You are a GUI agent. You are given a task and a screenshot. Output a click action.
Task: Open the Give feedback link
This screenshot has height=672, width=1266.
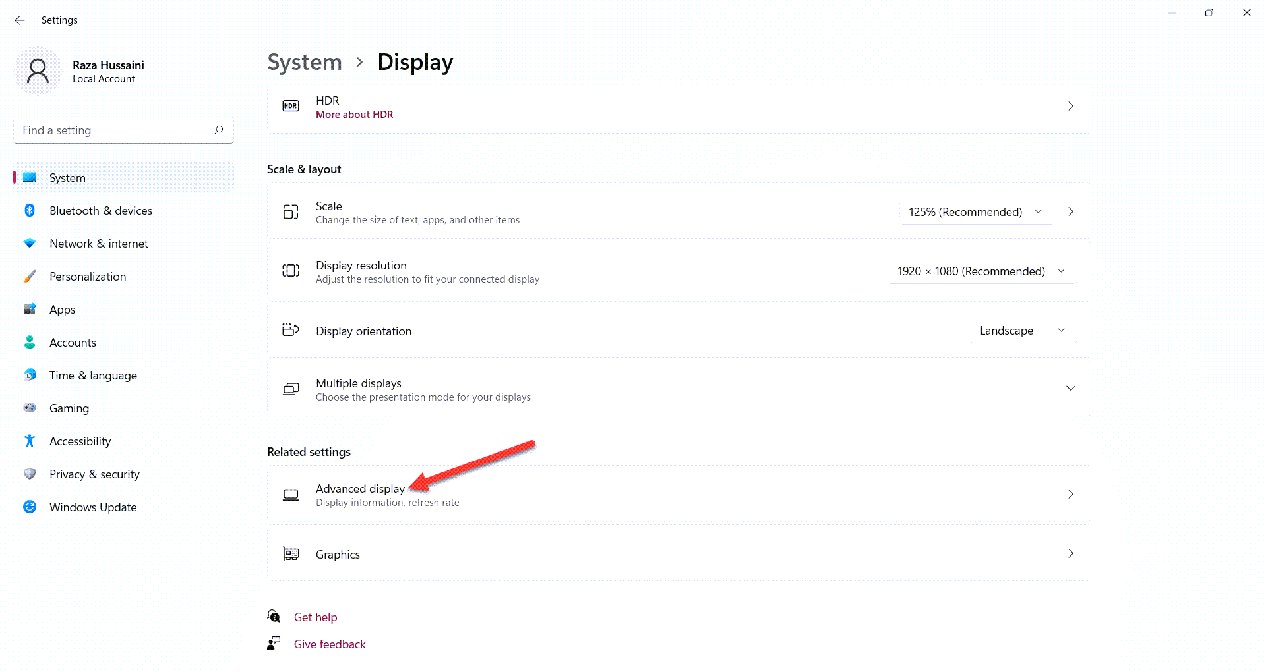click(330, 644)
